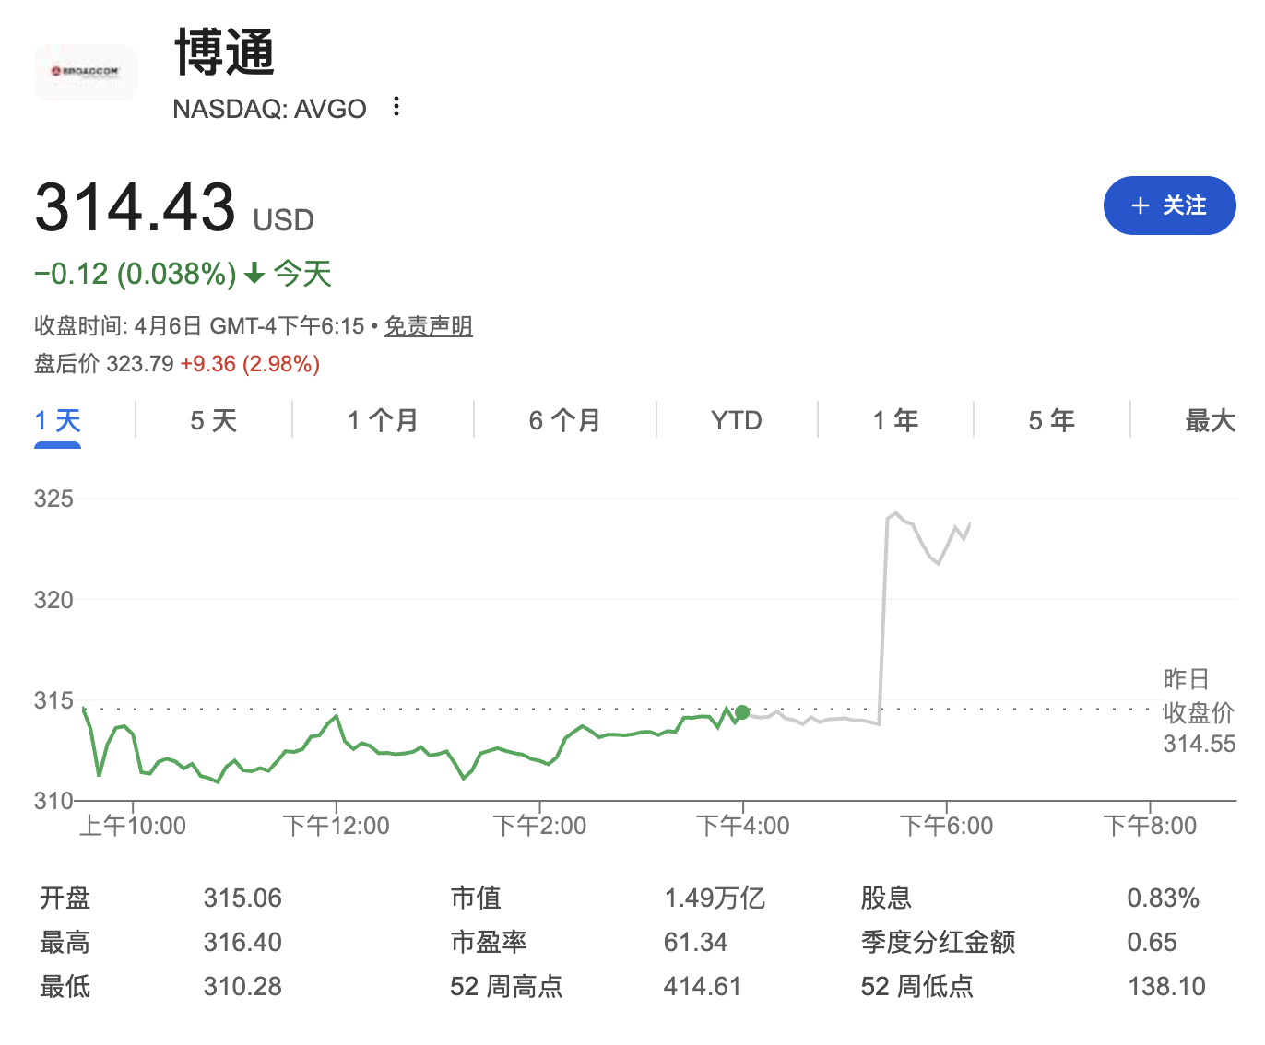Click the 关注 follow button
This screenshot has width=1265, height=1045.
point(1168,205)
